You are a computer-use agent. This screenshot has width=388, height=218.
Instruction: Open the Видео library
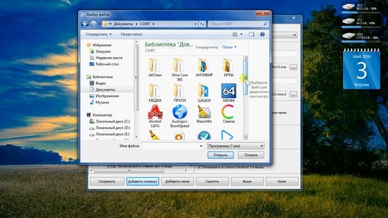[x=98, y=84]
